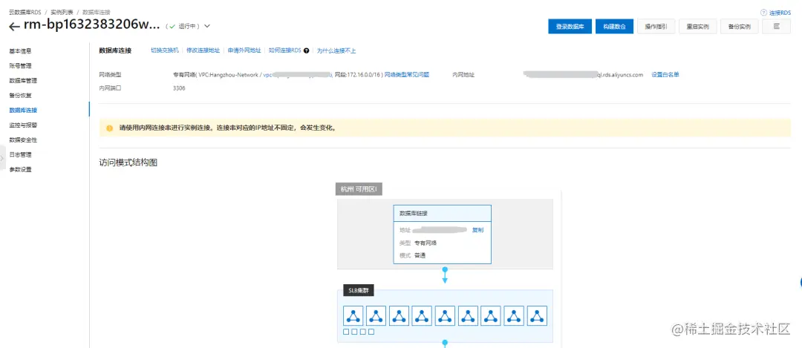This screenshot has width=802, height=348.
Task: Open 数据安全性 in the sidebar
Action: tap(23, 139)
